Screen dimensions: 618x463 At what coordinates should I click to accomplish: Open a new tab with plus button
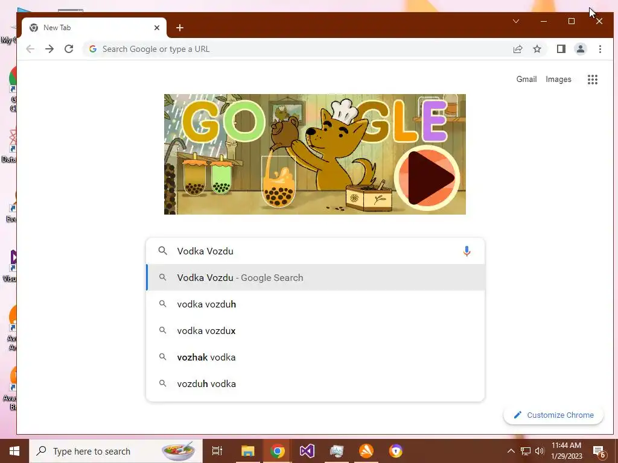point(180,28)
